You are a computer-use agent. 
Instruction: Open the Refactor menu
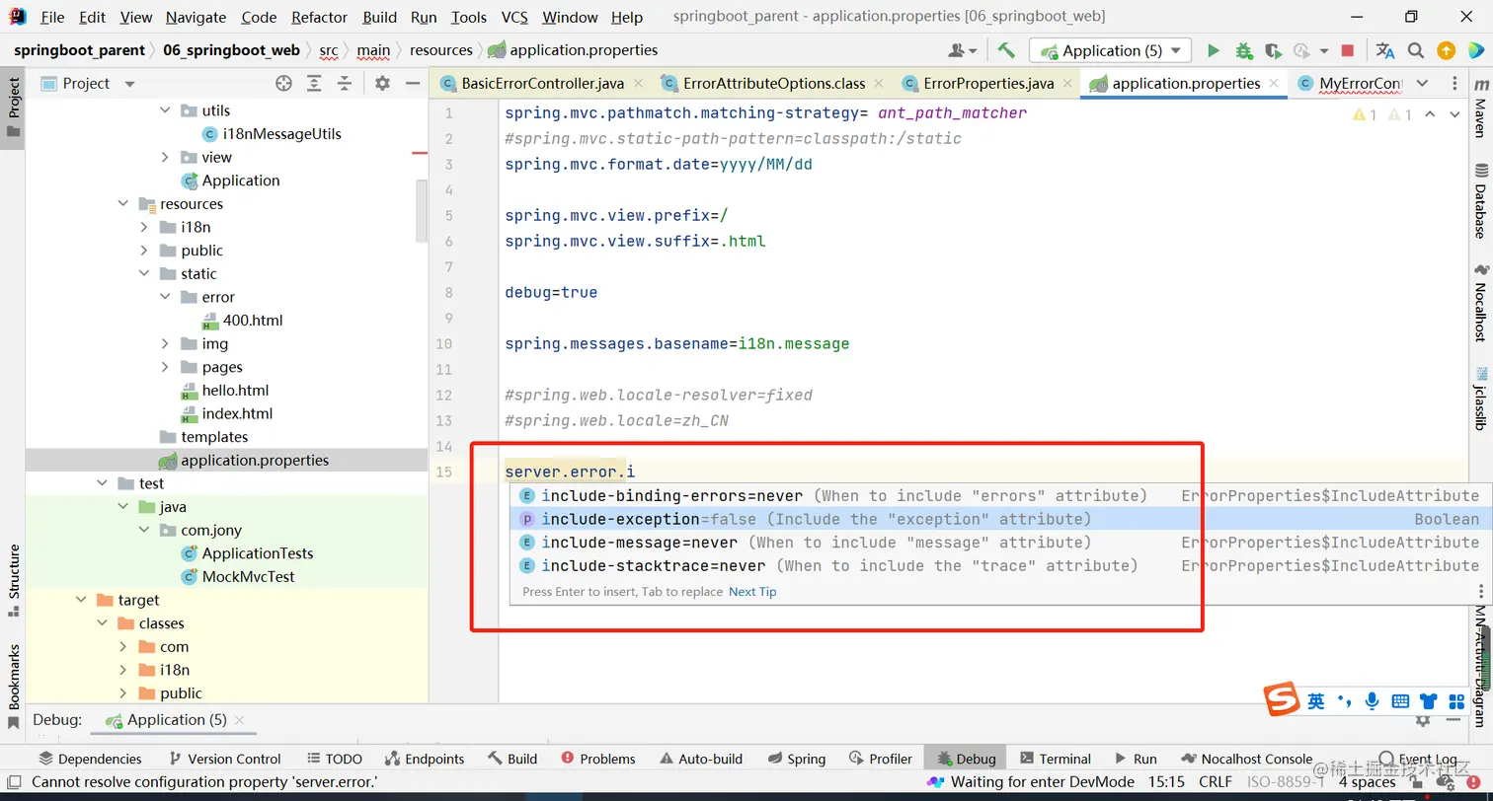point(320,17)
